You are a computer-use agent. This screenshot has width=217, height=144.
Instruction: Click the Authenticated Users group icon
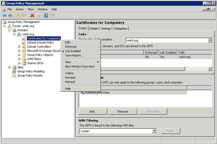(83, 92)
